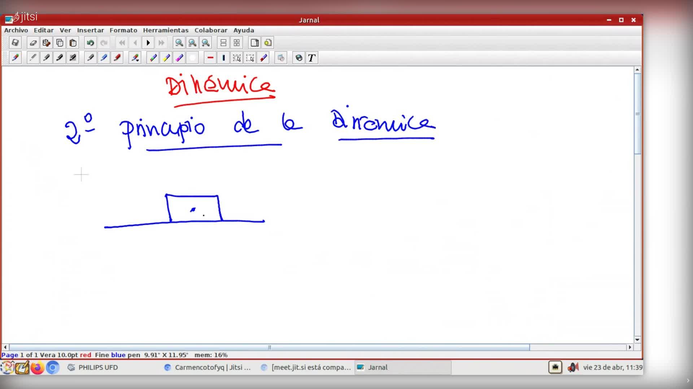Image resolution: width=693 pixels, height=389 pixels.
Task: Go to next page arrow button
Action: [x=148, y=43]
